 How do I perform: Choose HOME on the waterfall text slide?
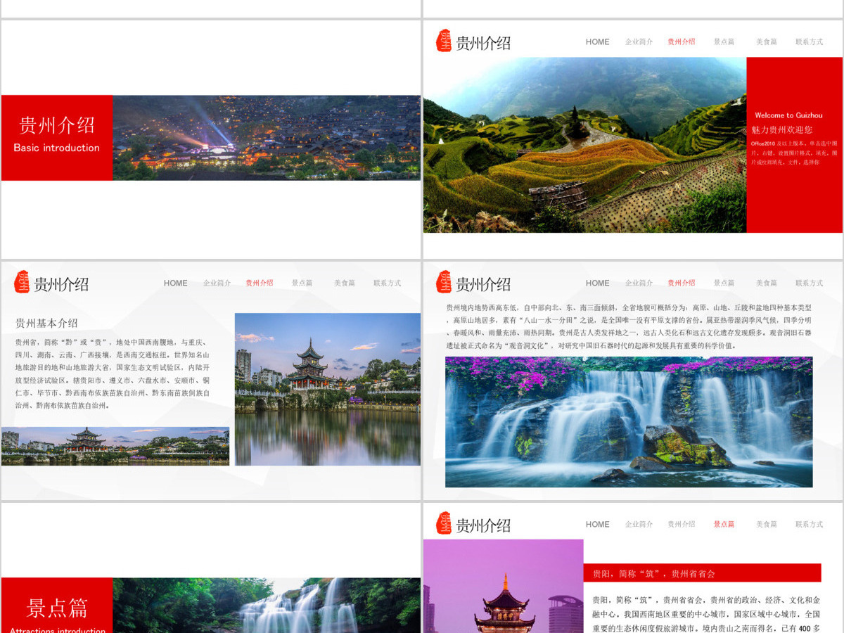tap(598, 283)
